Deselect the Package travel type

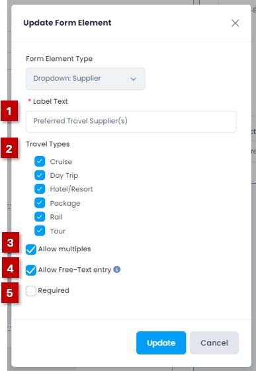(40, 203)
